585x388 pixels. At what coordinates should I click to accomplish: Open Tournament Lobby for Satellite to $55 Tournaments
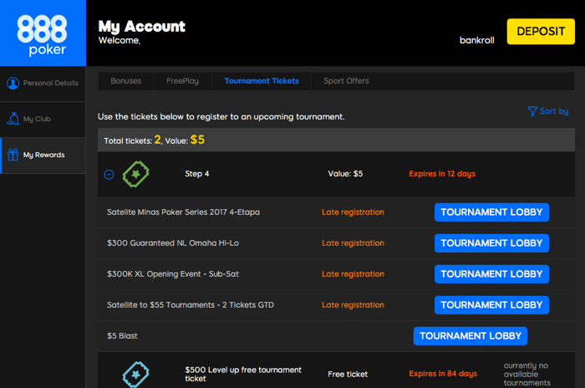point(491,305)
